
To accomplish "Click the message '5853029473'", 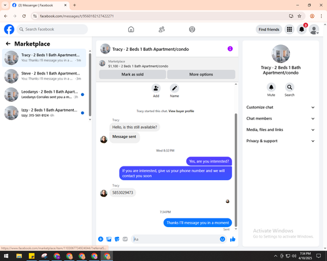I will [x=122, y=192].
